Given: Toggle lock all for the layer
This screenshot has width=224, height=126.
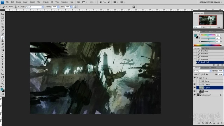Looking at the screenshot, I should pos(207,74).
